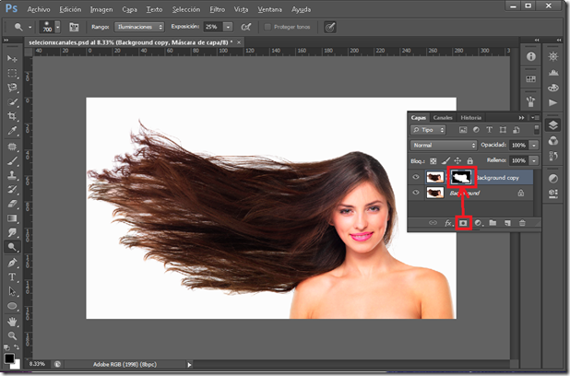Viewport: 570px width, 376px height.
Task: Click the layer styles fx icon
Action: [449, 223]
